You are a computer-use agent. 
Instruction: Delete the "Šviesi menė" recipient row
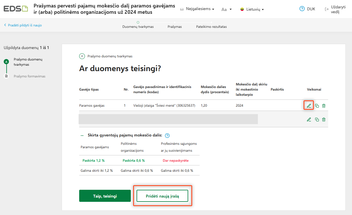324,106
